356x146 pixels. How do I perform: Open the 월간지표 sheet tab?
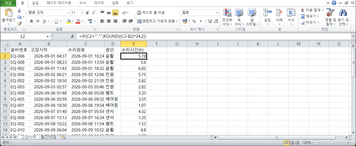pos(49,137)
